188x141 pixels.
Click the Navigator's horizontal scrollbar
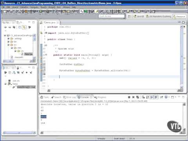(x=18, y=61)
